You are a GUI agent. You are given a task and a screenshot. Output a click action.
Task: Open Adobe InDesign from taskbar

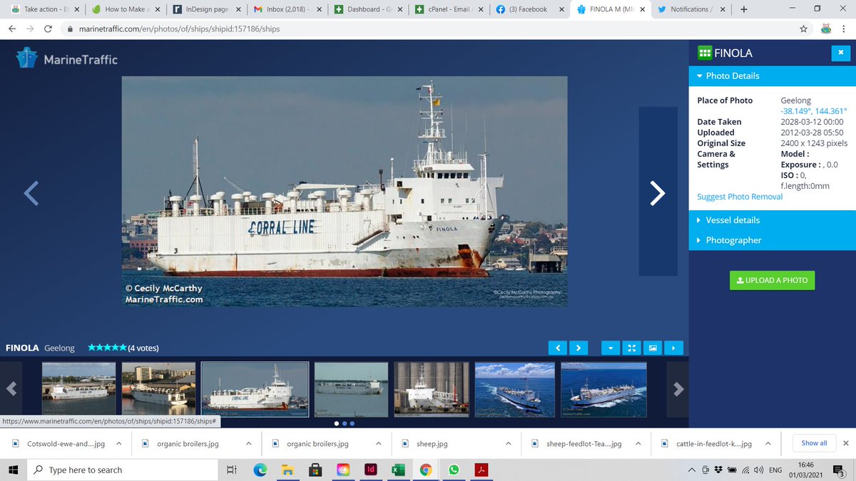(371, 470)
